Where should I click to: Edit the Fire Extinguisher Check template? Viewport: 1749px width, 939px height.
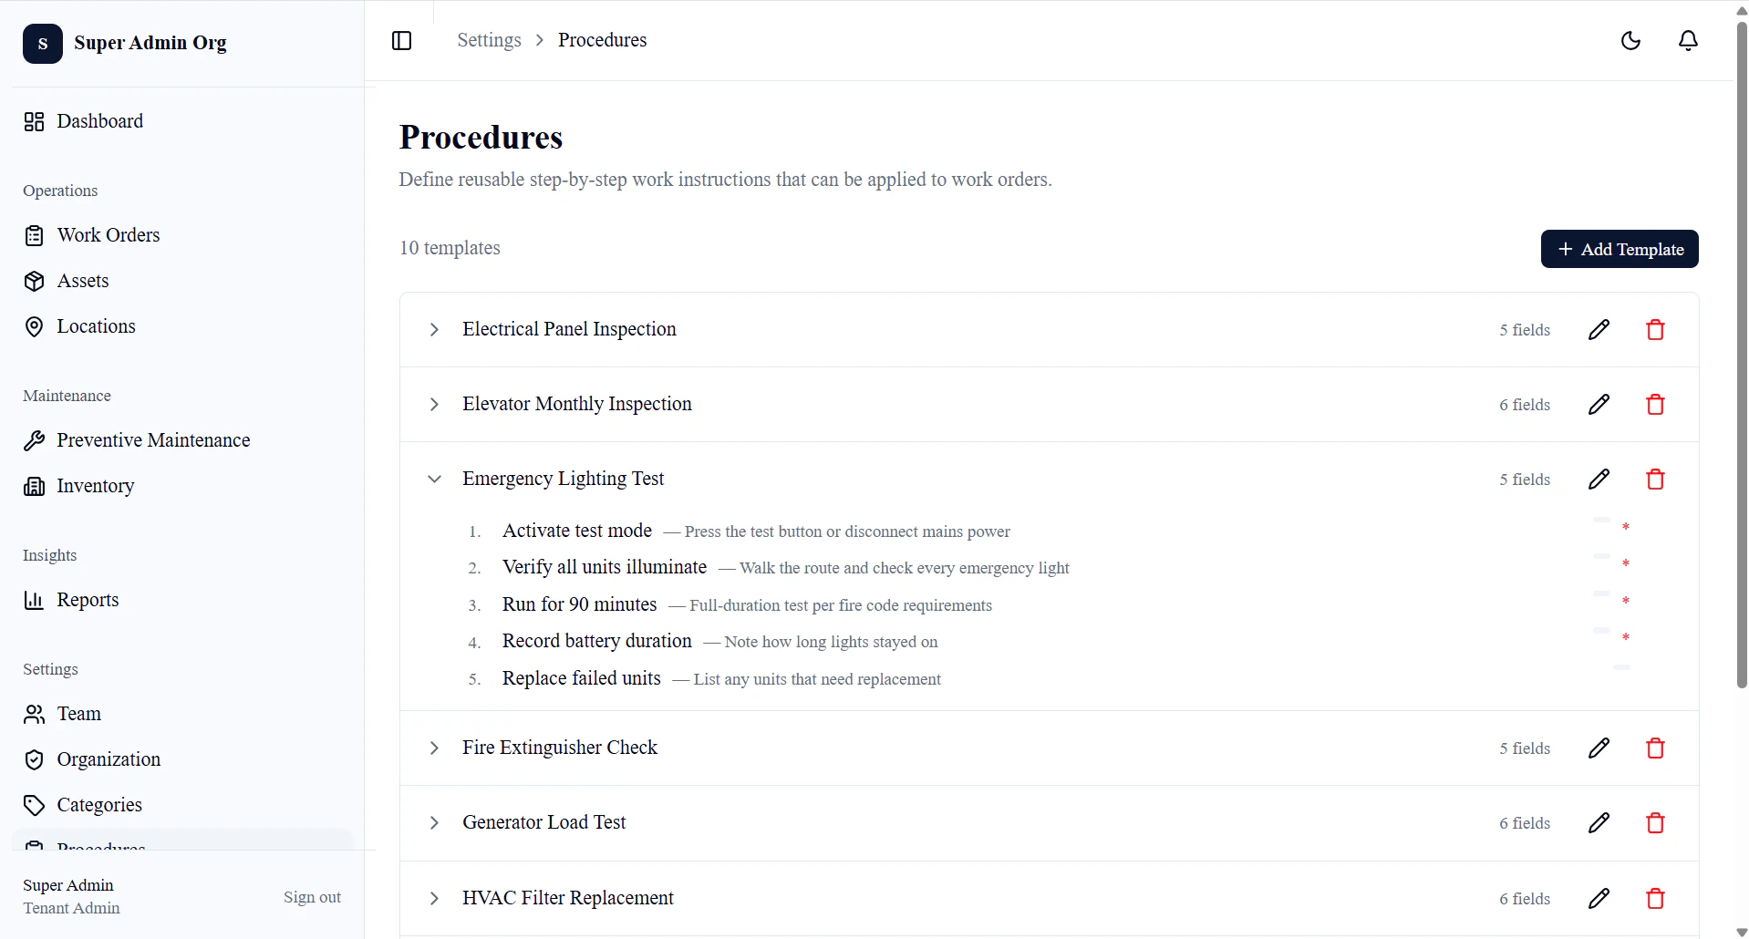[1599, 748]
